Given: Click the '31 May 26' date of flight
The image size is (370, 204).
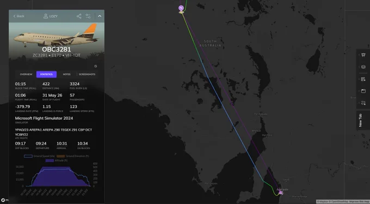Looking at the screenshot, I should pyautogui.click(x=52, y=95).
